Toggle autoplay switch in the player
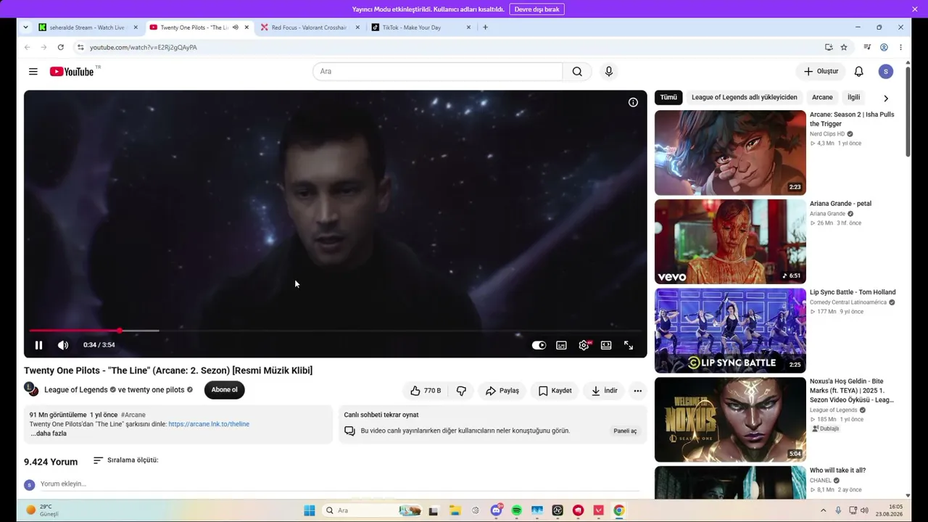This screenshot has height=522, width=928. click(x=539, y=345)
